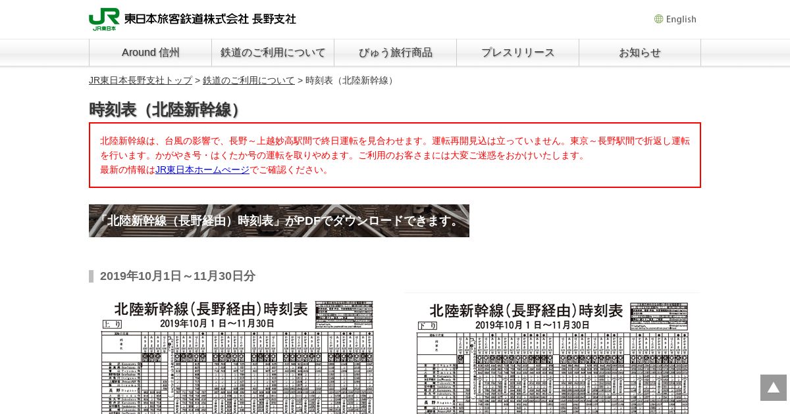Click the 北陸新幹線 timetable PDF download banner

(x=279, y=221)
